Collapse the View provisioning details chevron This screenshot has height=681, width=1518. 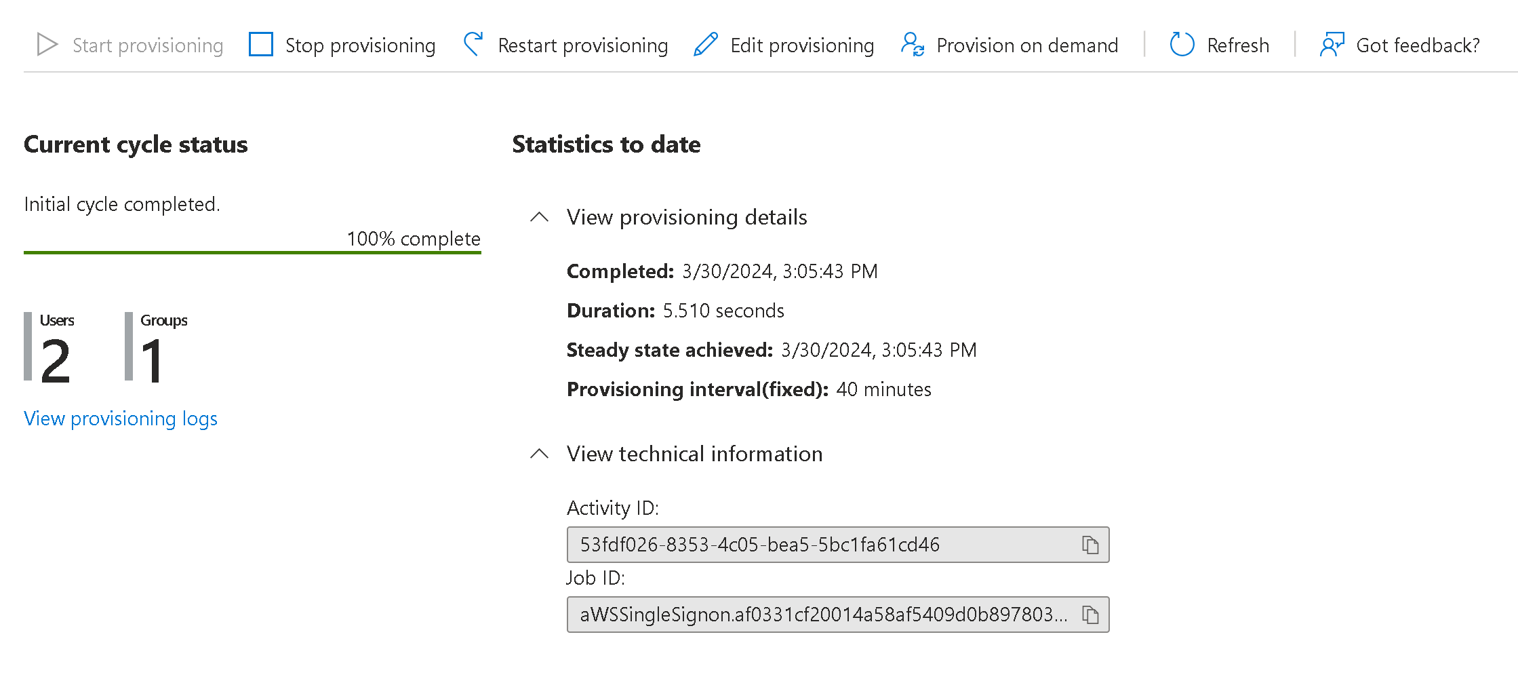(x=539, y=217)
